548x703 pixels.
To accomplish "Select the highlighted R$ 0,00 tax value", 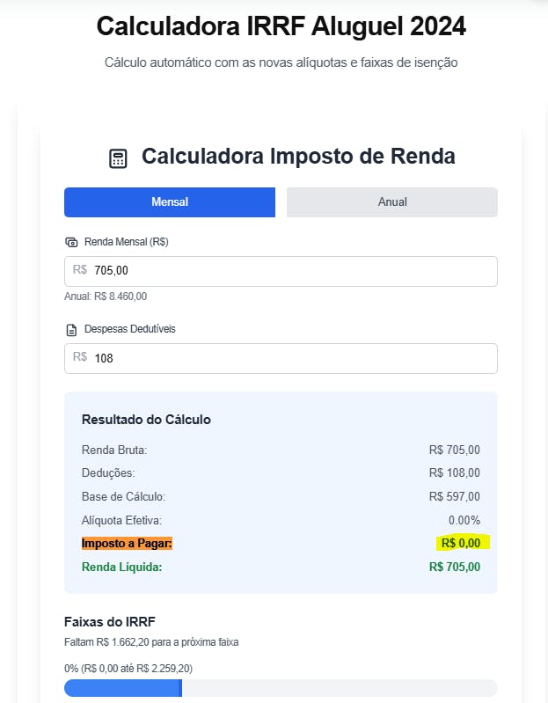I will point(461,543).
